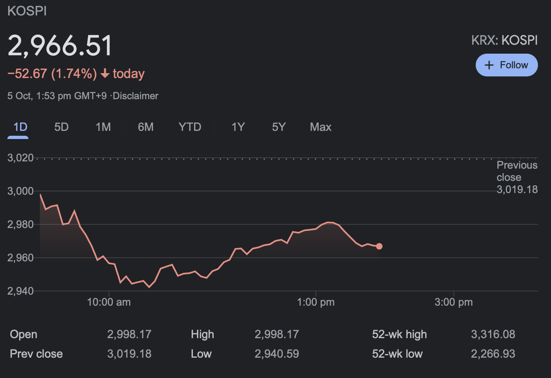
Task: Click the KOSPI title text
Action: click(x=27, y=11)
